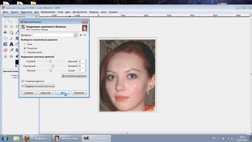Click the horizontal scrollbar under the canvas
252x142 pixels.
[127, 133]
